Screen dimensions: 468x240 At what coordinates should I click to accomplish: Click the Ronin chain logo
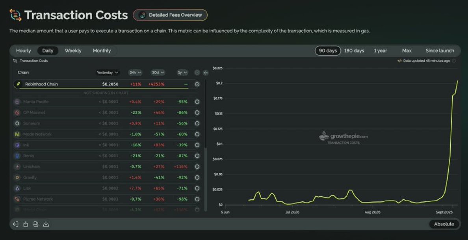click(x=17, y=156)
